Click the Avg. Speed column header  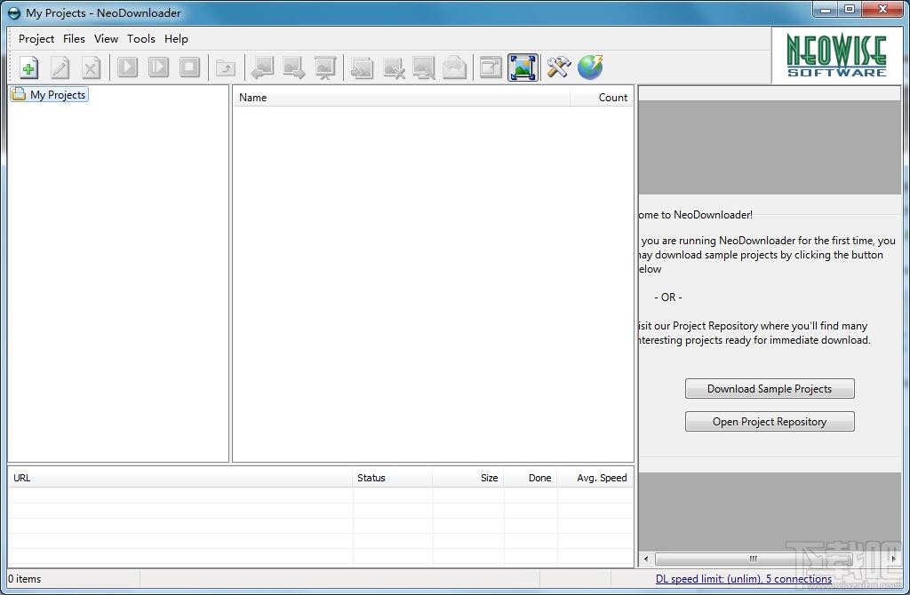click(x=595, y=478)
